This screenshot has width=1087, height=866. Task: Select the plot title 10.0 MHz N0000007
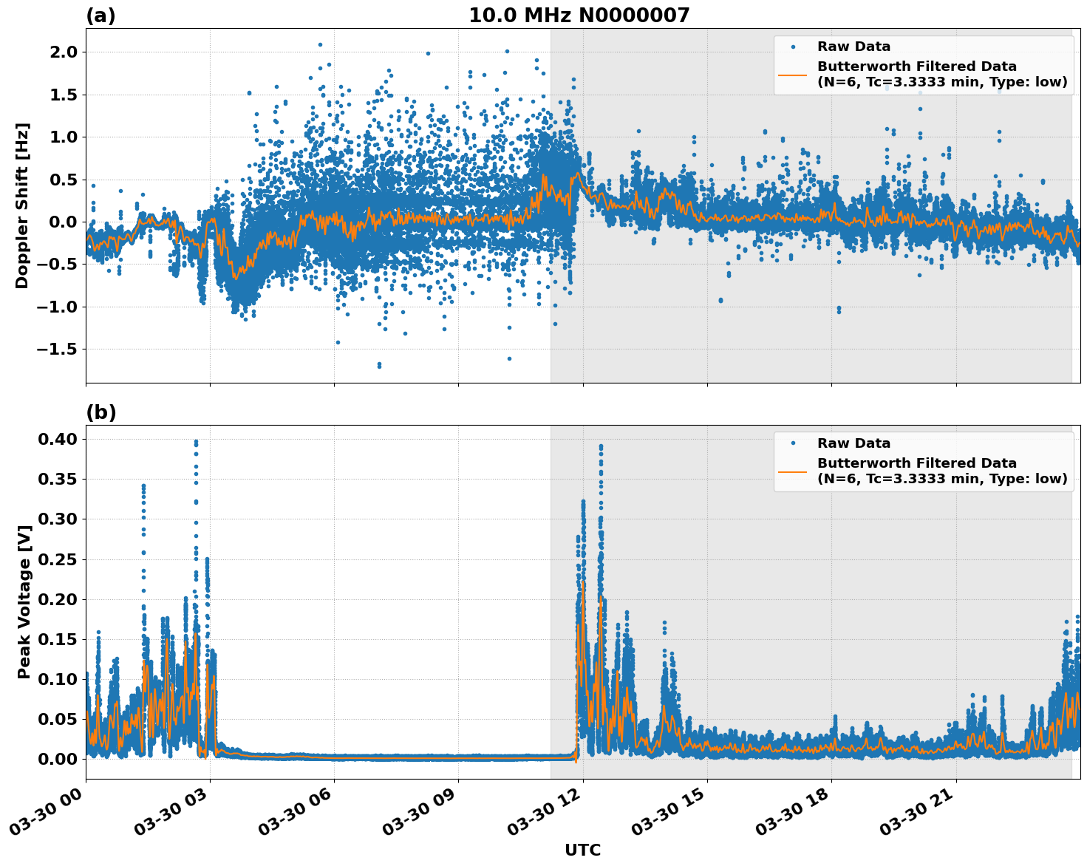pos(579,16)
